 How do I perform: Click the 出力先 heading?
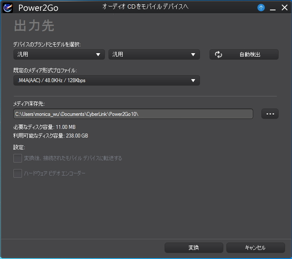pyautogui.click(x=34, y=26)
